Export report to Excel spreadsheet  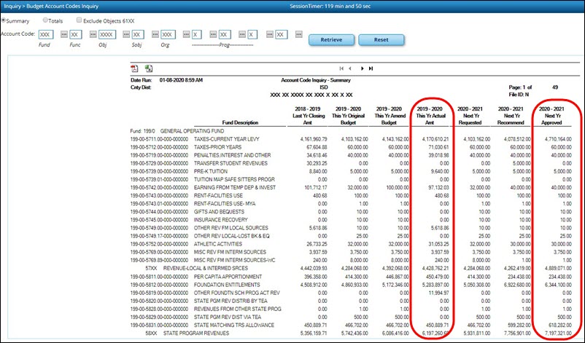148,68
